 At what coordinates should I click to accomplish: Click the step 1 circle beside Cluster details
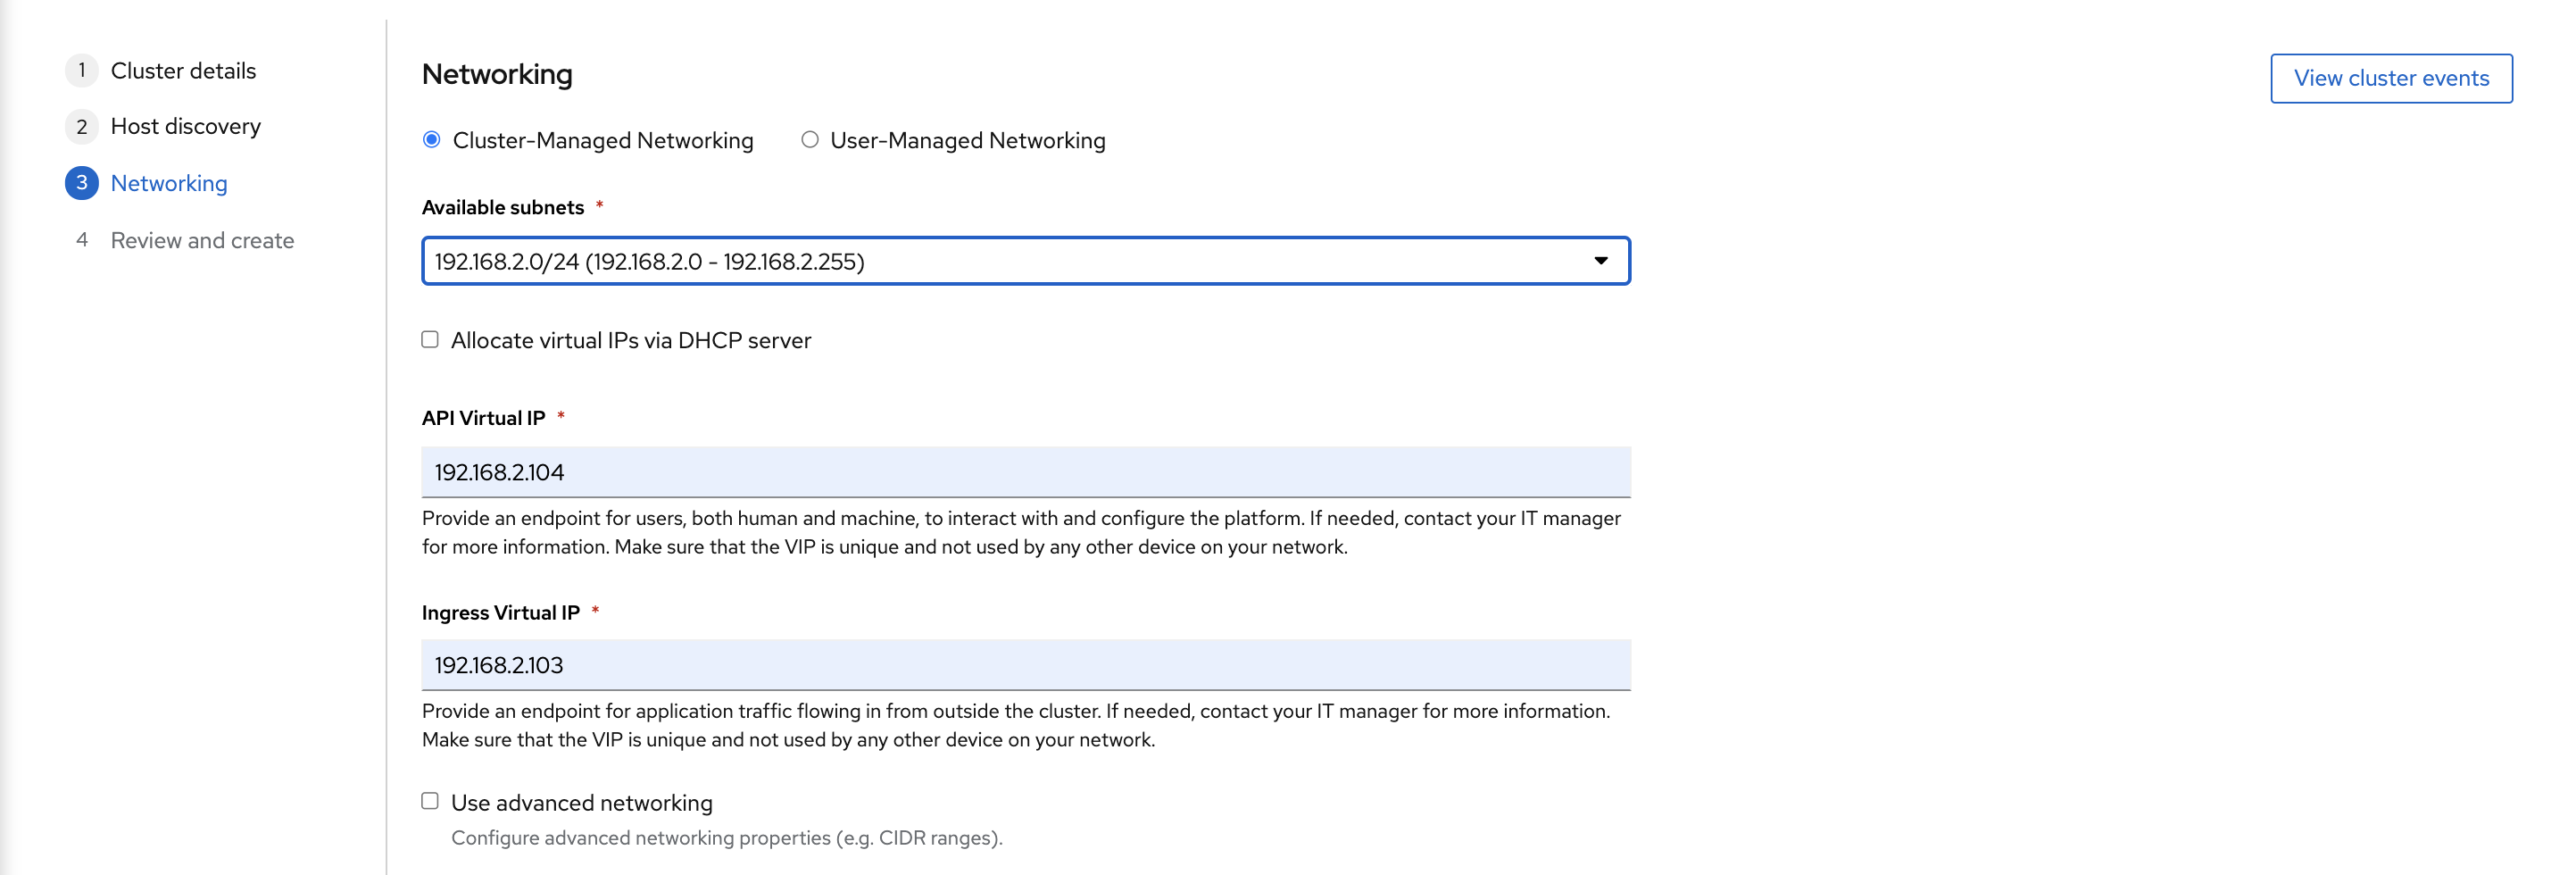[x=81, y=70]
